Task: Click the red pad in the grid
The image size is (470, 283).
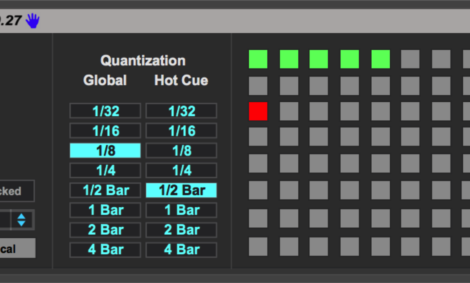Action: 258,111
